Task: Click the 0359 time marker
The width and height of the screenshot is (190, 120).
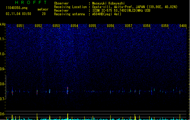Action: (165, 26)
